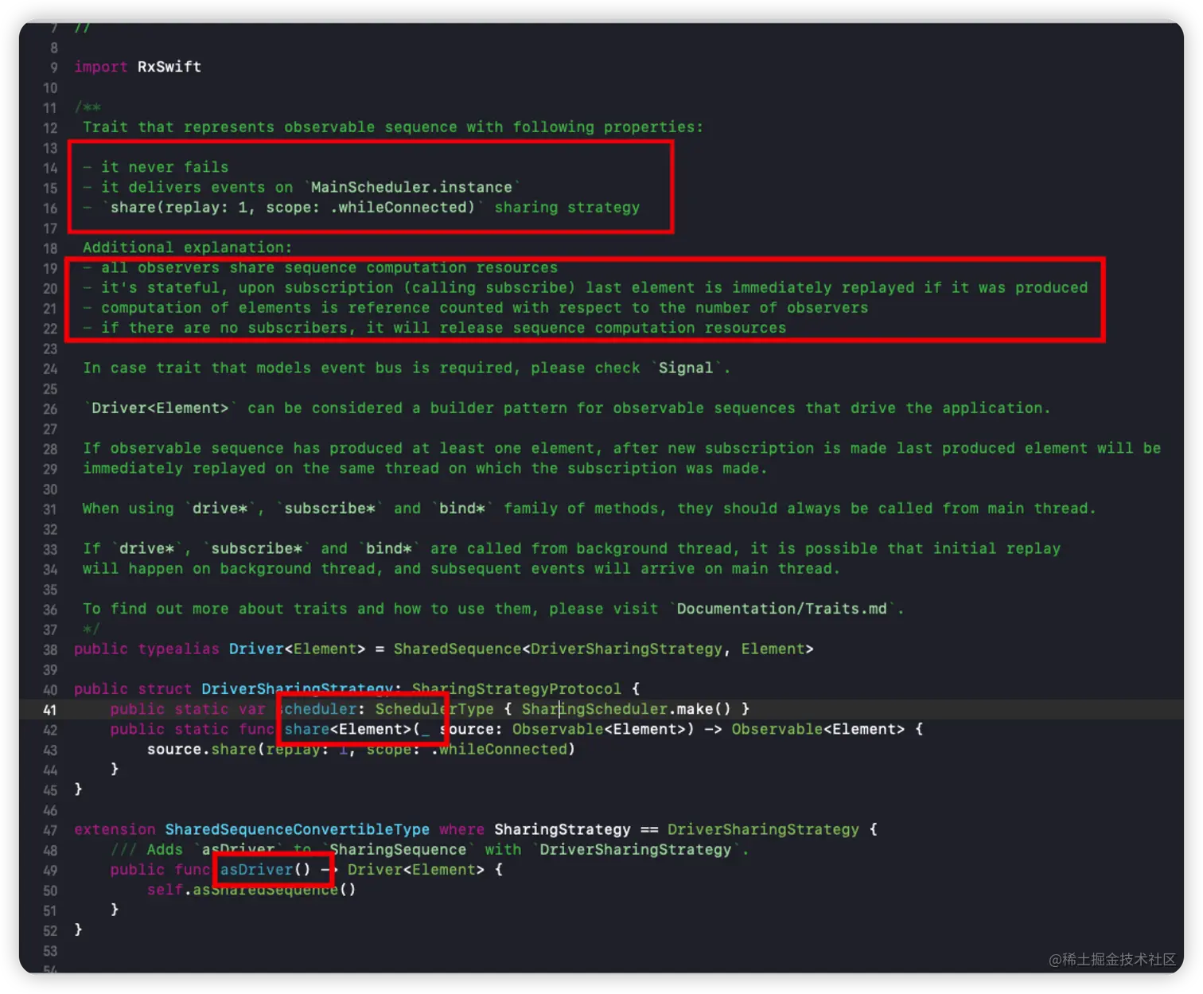The height and width of the screenshot is (994, 1203).
Task: Click line number 38 in the gutter
Action: pyautogui.click(x=50, y=649)
